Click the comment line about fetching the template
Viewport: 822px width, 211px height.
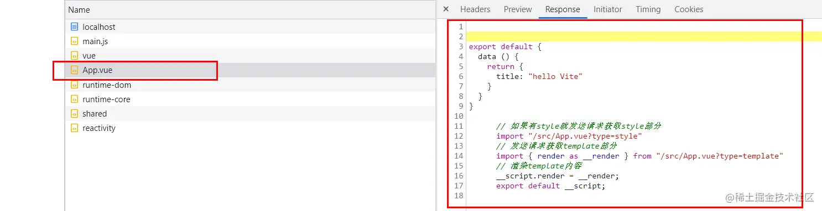(x=556, y=146)
